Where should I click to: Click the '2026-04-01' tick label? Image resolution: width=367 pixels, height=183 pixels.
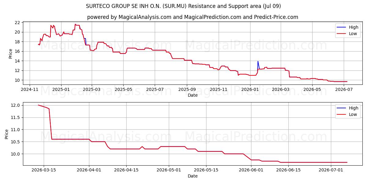(x=89, y=170)
